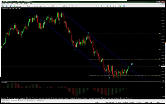Expand the Templates dropdown arrow

125,6
